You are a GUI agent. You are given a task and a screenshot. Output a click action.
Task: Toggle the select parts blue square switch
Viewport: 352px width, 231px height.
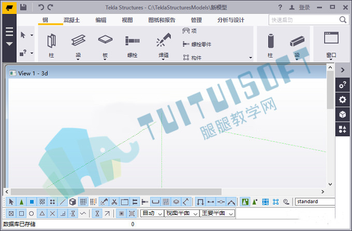(32, 202)
